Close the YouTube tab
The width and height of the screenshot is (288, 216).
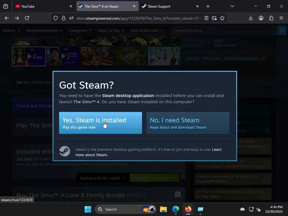[71, 6]
